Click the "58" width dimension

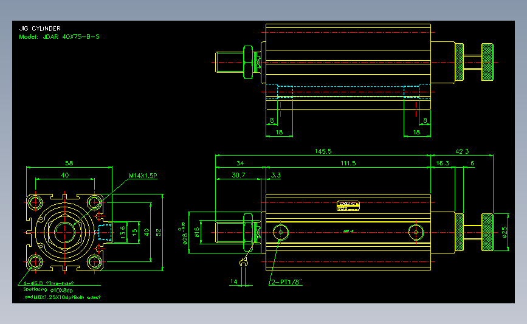point(69,163)
